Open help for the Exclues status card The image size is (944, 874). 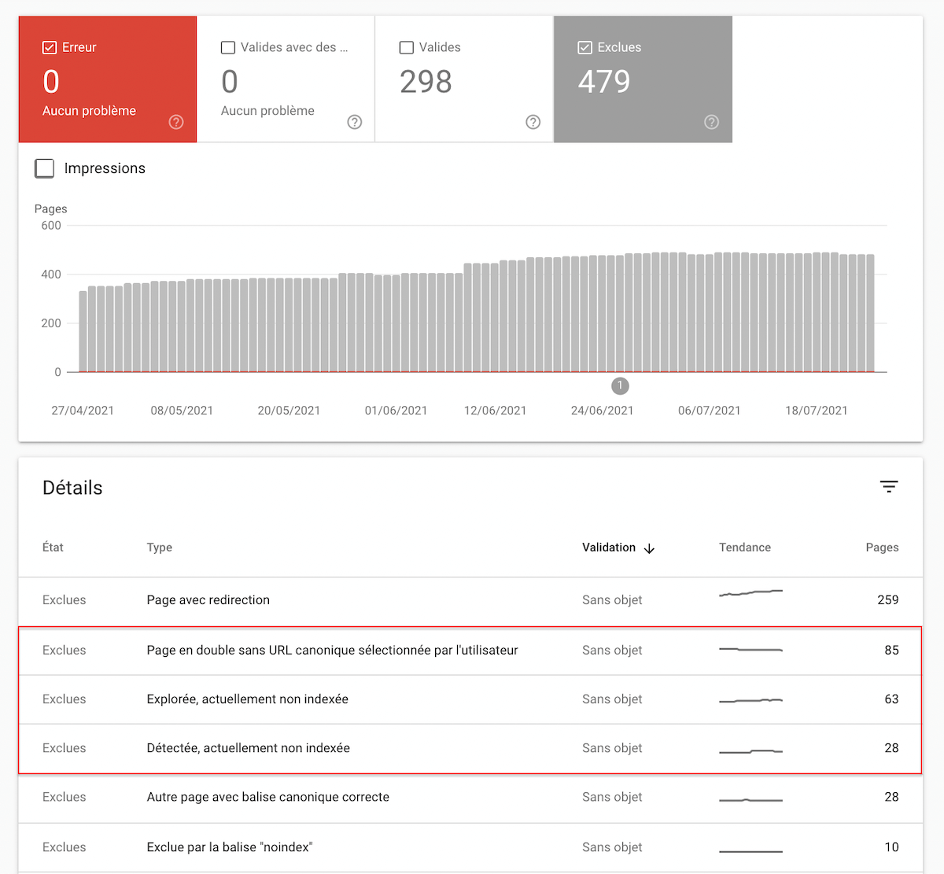pyautogui.click(x=711, y=122)
